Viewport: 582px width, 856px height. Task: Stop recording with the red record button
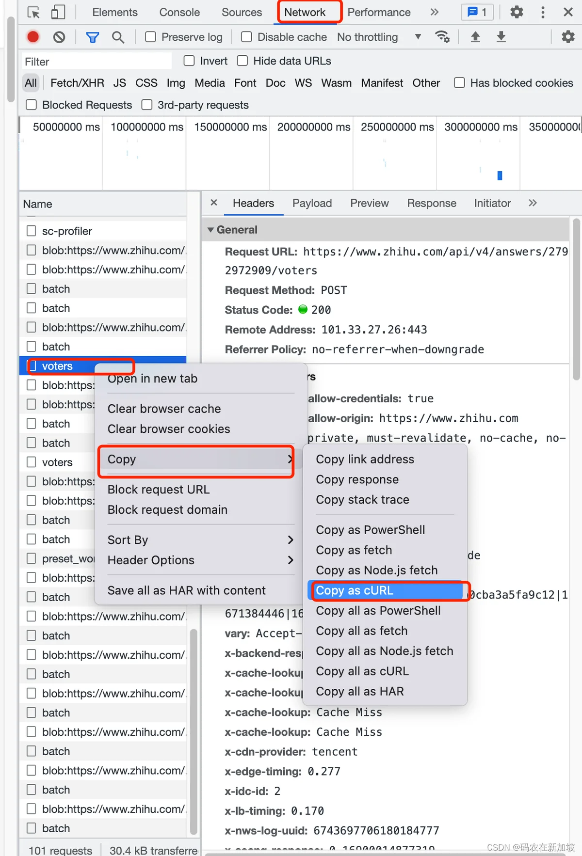(x=33, y=37)
